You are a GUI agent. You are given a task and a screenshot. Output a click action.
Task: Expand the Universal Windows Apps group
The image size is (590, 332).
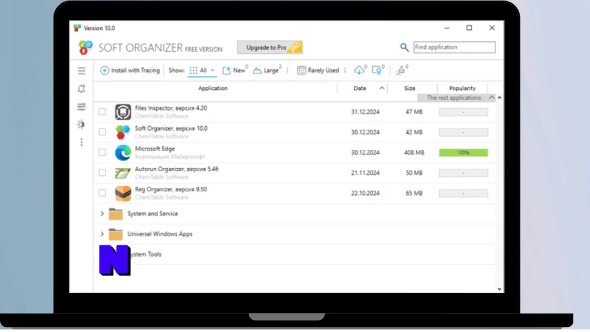click(102, 234)
